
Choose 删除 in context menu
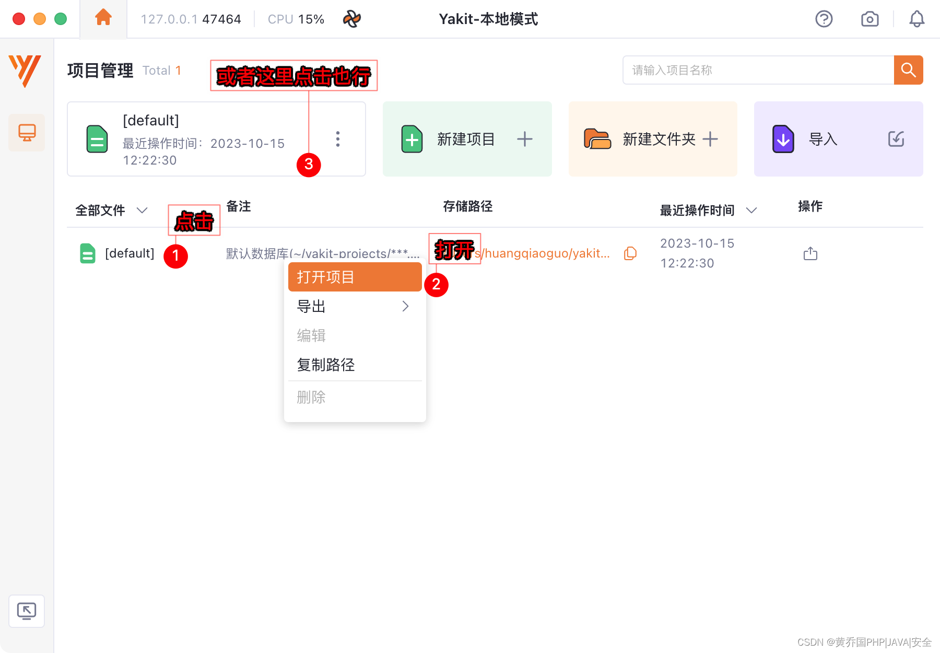point(355,398)
